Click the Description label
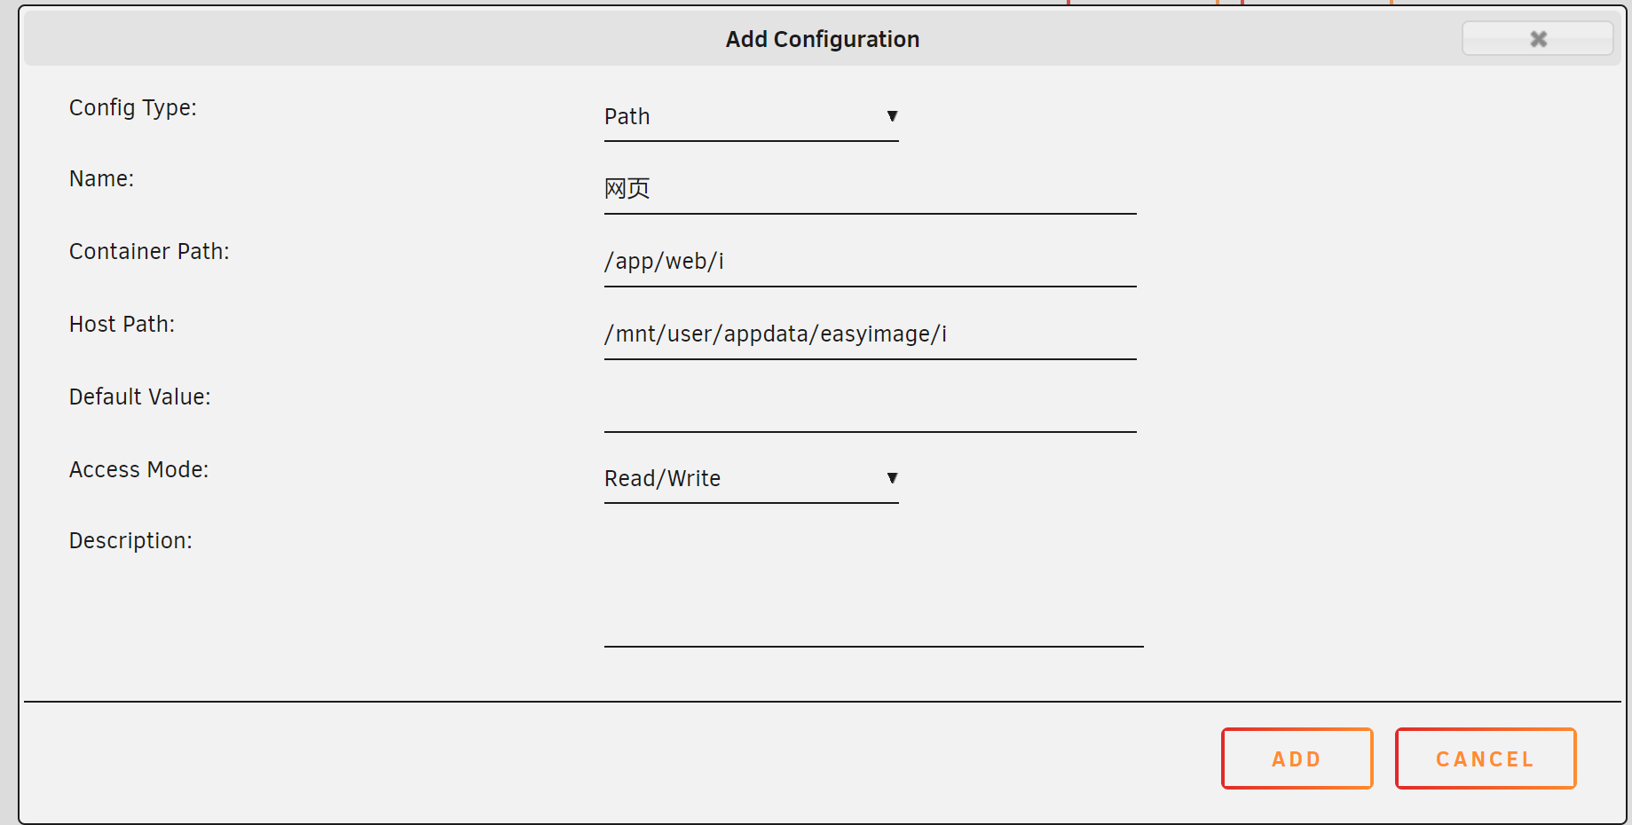This screenshot has width=1632, height=825. click(x=130, y=541)
